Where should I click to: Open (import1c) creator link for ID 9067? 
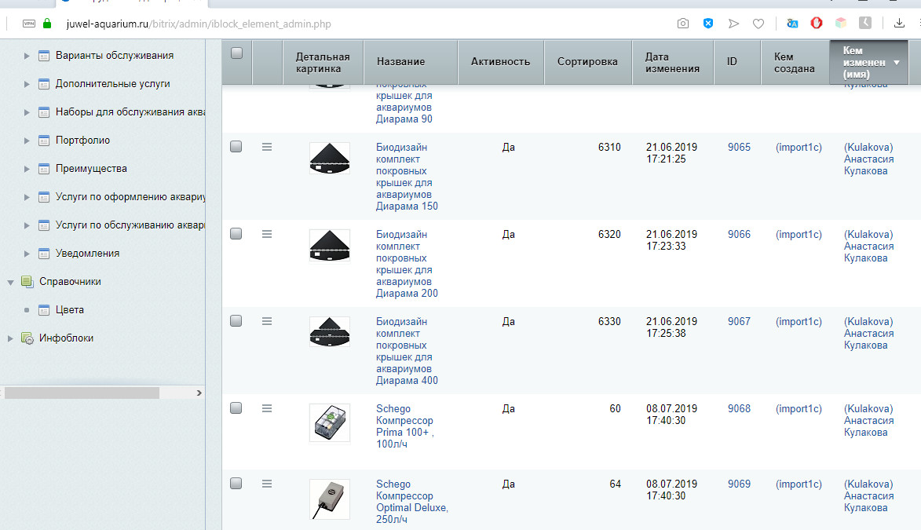799,322
